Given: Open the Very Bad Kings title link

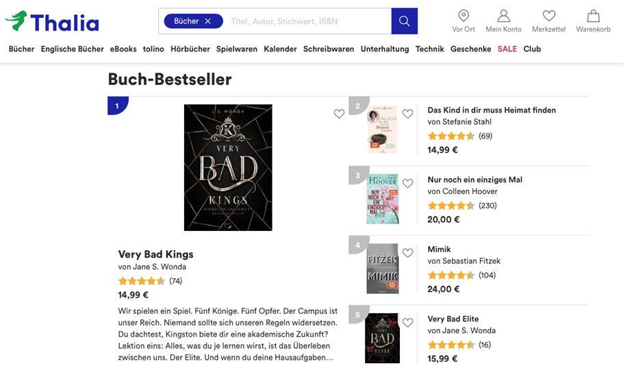Looking at the screenshot, I should tap(155, 254).
